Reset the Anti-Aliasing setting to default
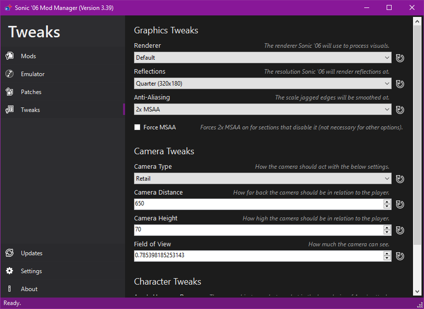 click(x=400, y=109)
